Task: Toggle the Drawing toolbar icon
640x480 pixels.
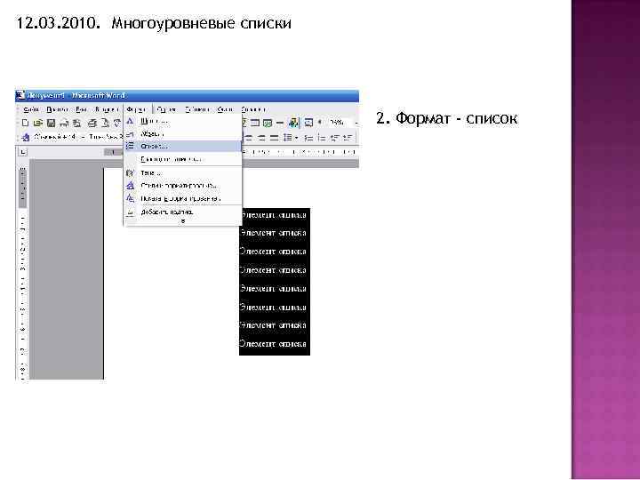Action: pyautogui.click(x=293, y=123)
